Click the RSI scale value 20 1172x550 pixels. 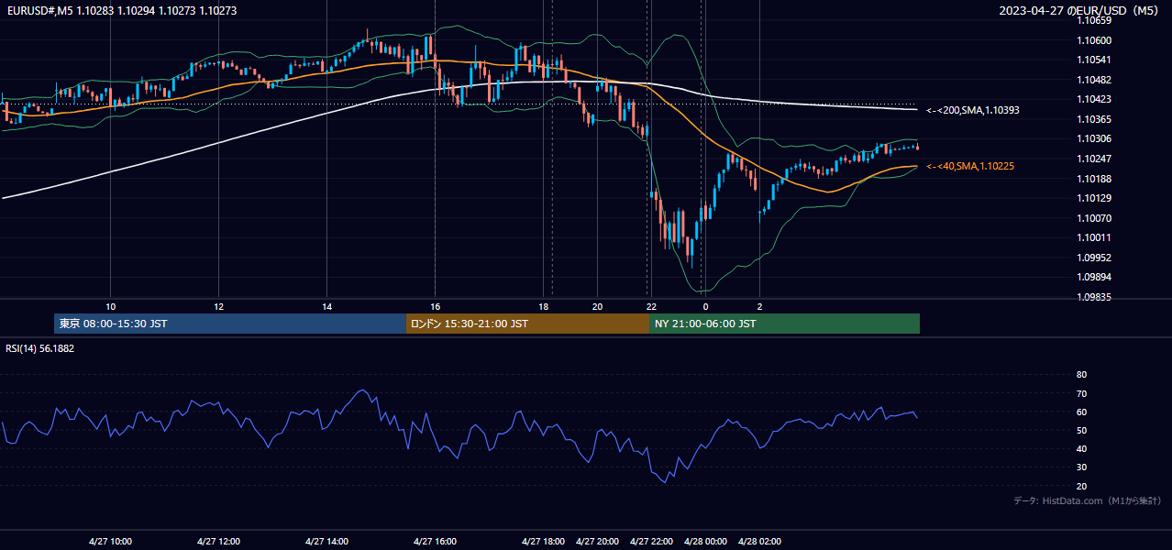tap(1081, 486)
